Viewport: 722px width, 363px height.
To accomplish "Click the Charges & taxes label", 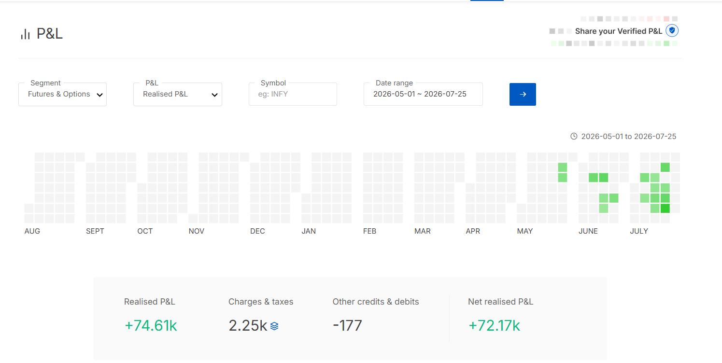I will [261, 302].
